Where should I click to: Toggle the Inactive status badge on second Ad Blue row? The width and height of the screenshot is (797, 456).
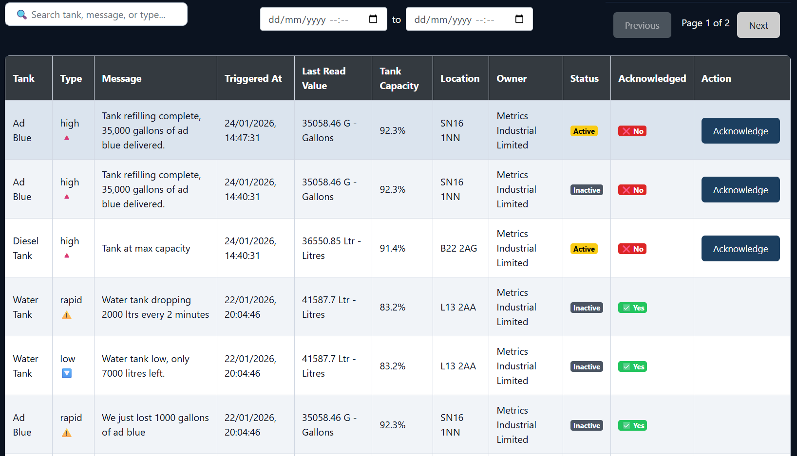pyautogui.click(x=586, y=190)
